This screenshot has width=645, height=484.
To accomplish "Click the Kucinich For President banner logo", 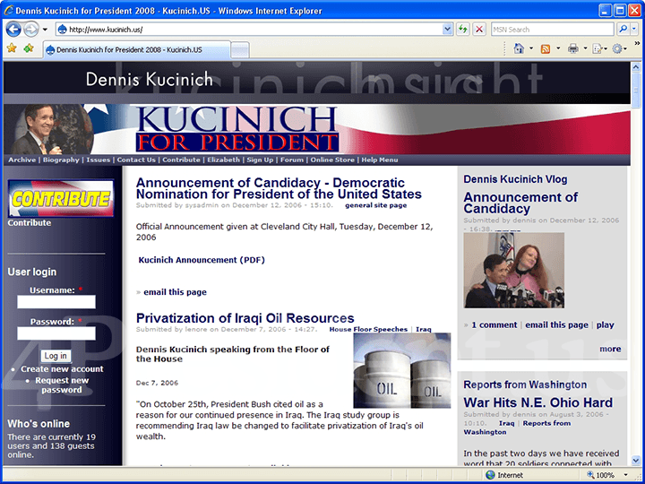I will tap(237, 129).
